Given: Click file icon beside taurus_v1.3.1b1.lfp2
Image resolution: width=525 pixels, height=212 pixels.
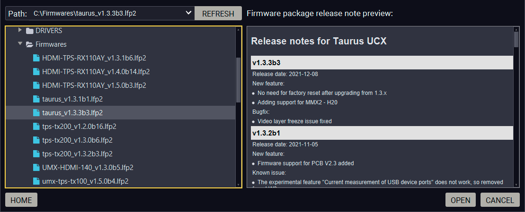Looking at the screenshot, I should point(36,99).
